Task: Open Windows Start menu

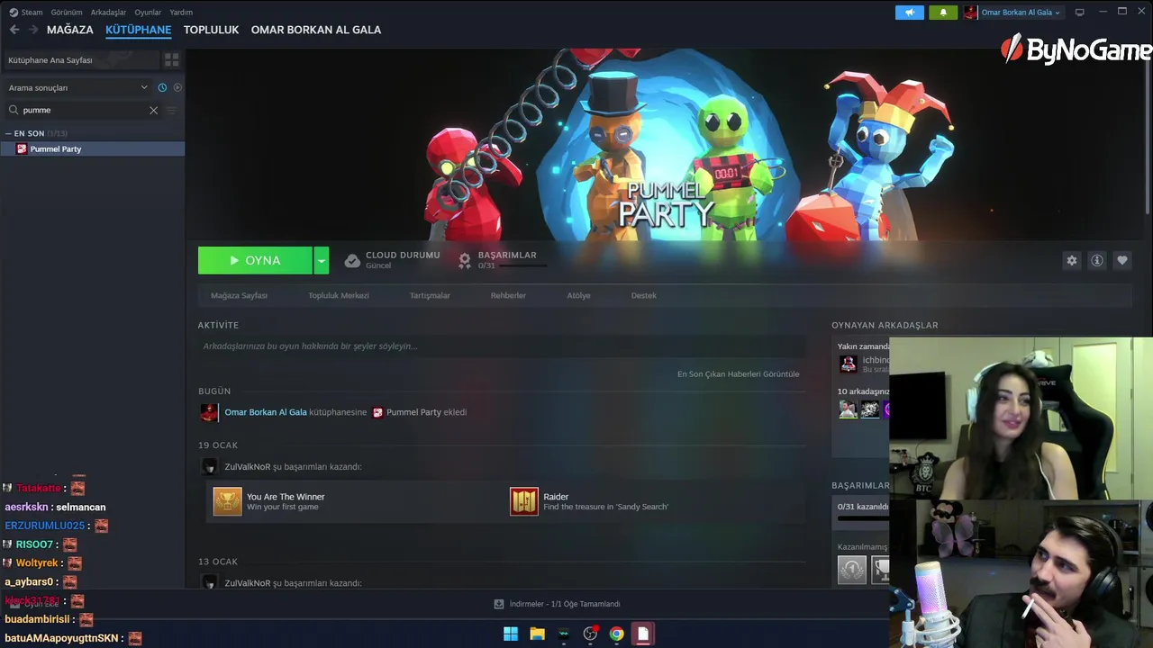Action: 511,634
